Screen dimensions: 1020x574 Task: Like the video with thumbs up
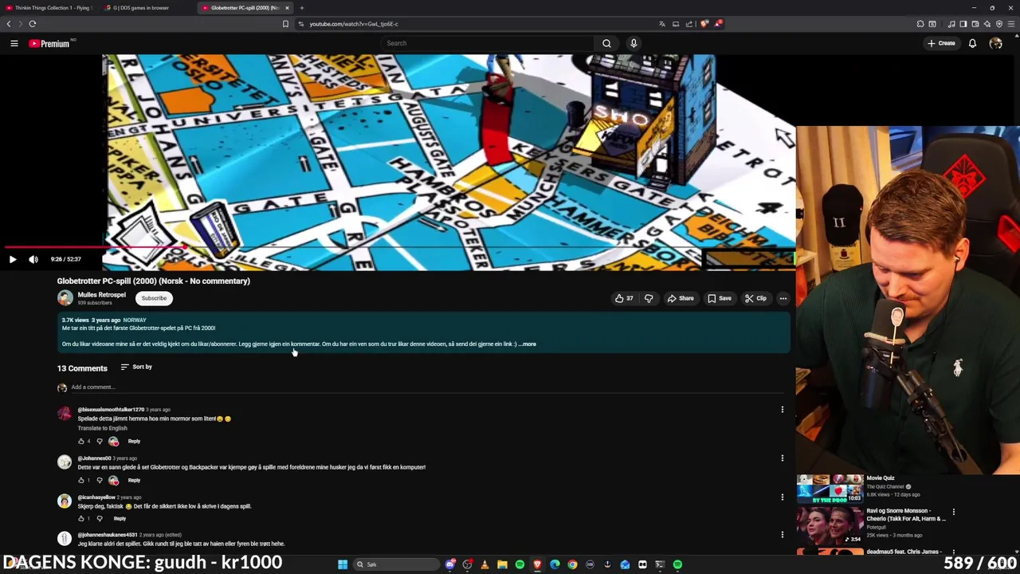point(623,298)
